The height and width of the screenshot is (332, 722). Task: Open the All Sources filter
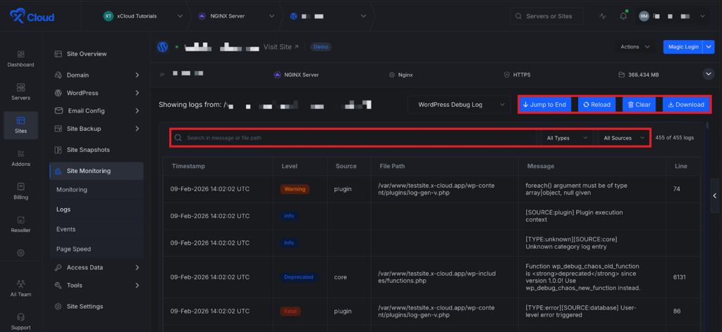[624, 138]
